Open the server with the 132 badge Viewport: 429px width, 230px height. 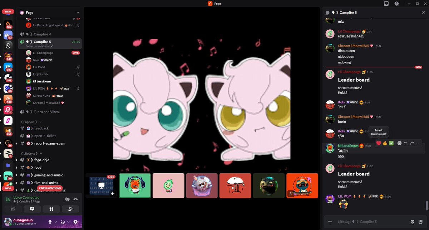tap(8, 24)
